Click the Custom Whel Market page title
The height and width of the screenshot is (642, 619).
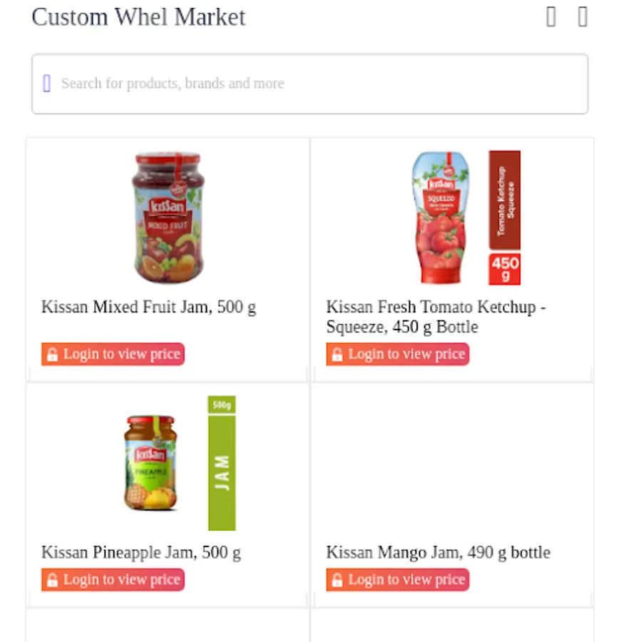pyautogui.click(x=138, y=17)
